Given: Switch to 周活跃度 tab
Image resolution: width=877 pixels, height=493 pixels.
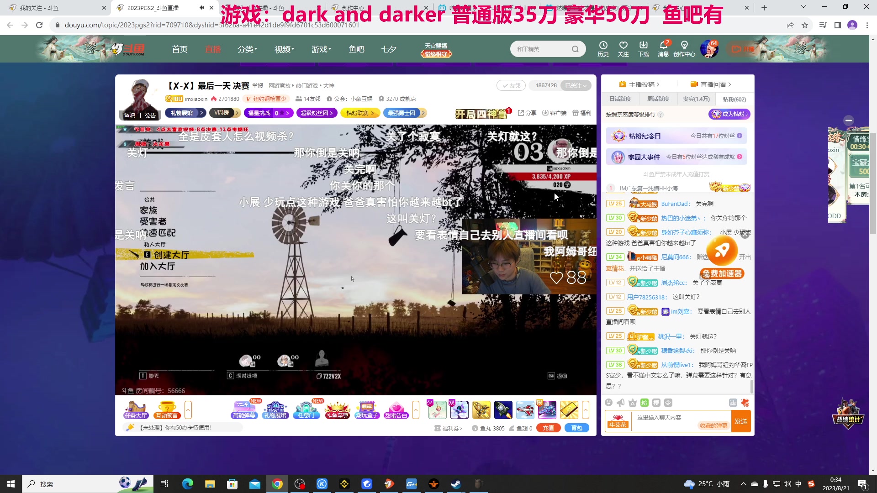Looking at the screenshot, I should (x=658, y=99).
